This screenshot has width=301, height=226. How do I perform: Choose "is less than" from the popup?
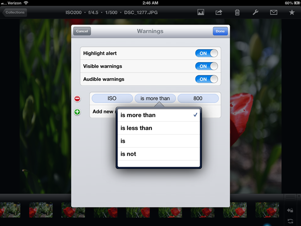pyautogui.click(x=159, y=128)
